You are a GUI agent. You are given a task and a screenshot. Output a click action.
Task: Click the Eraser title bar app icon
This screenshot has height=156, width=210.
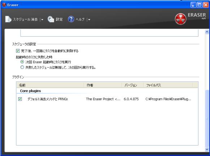point(4,5)
